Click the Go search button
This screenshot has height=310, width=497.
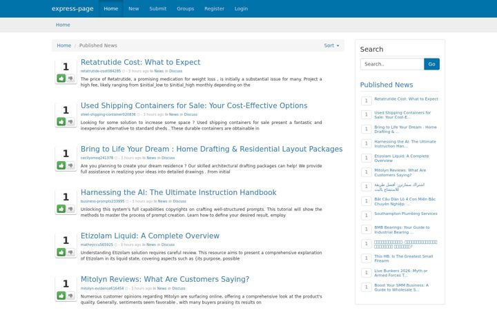[431, 64]
